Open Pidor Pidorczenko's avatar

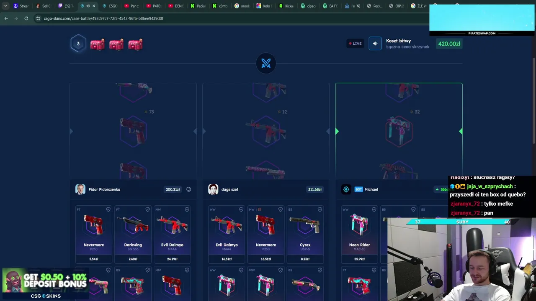(80, 189)
